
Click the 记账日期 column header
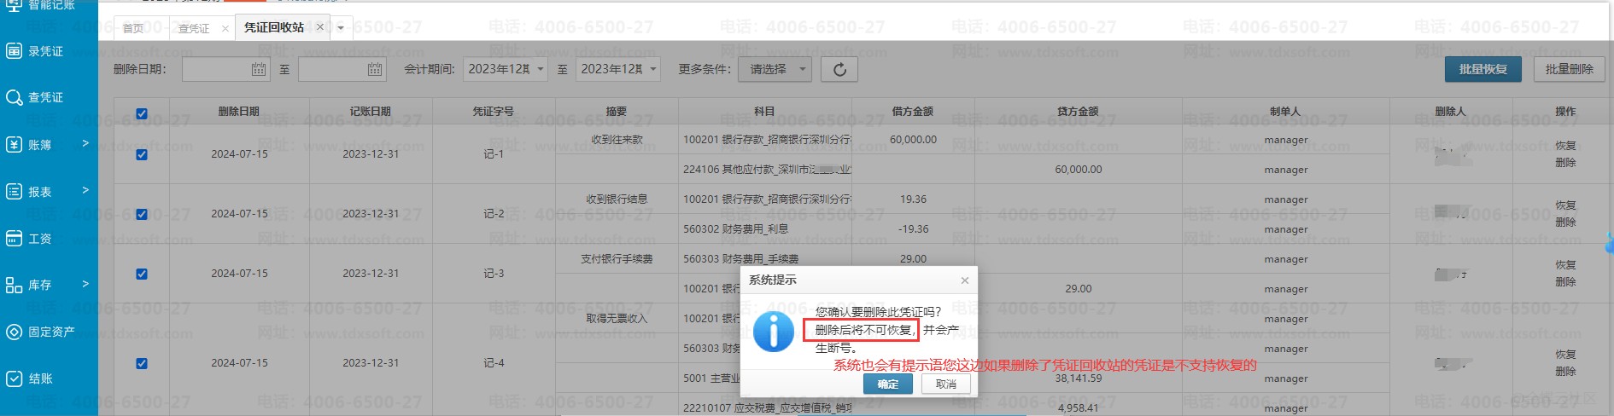[x=371, y=112]
